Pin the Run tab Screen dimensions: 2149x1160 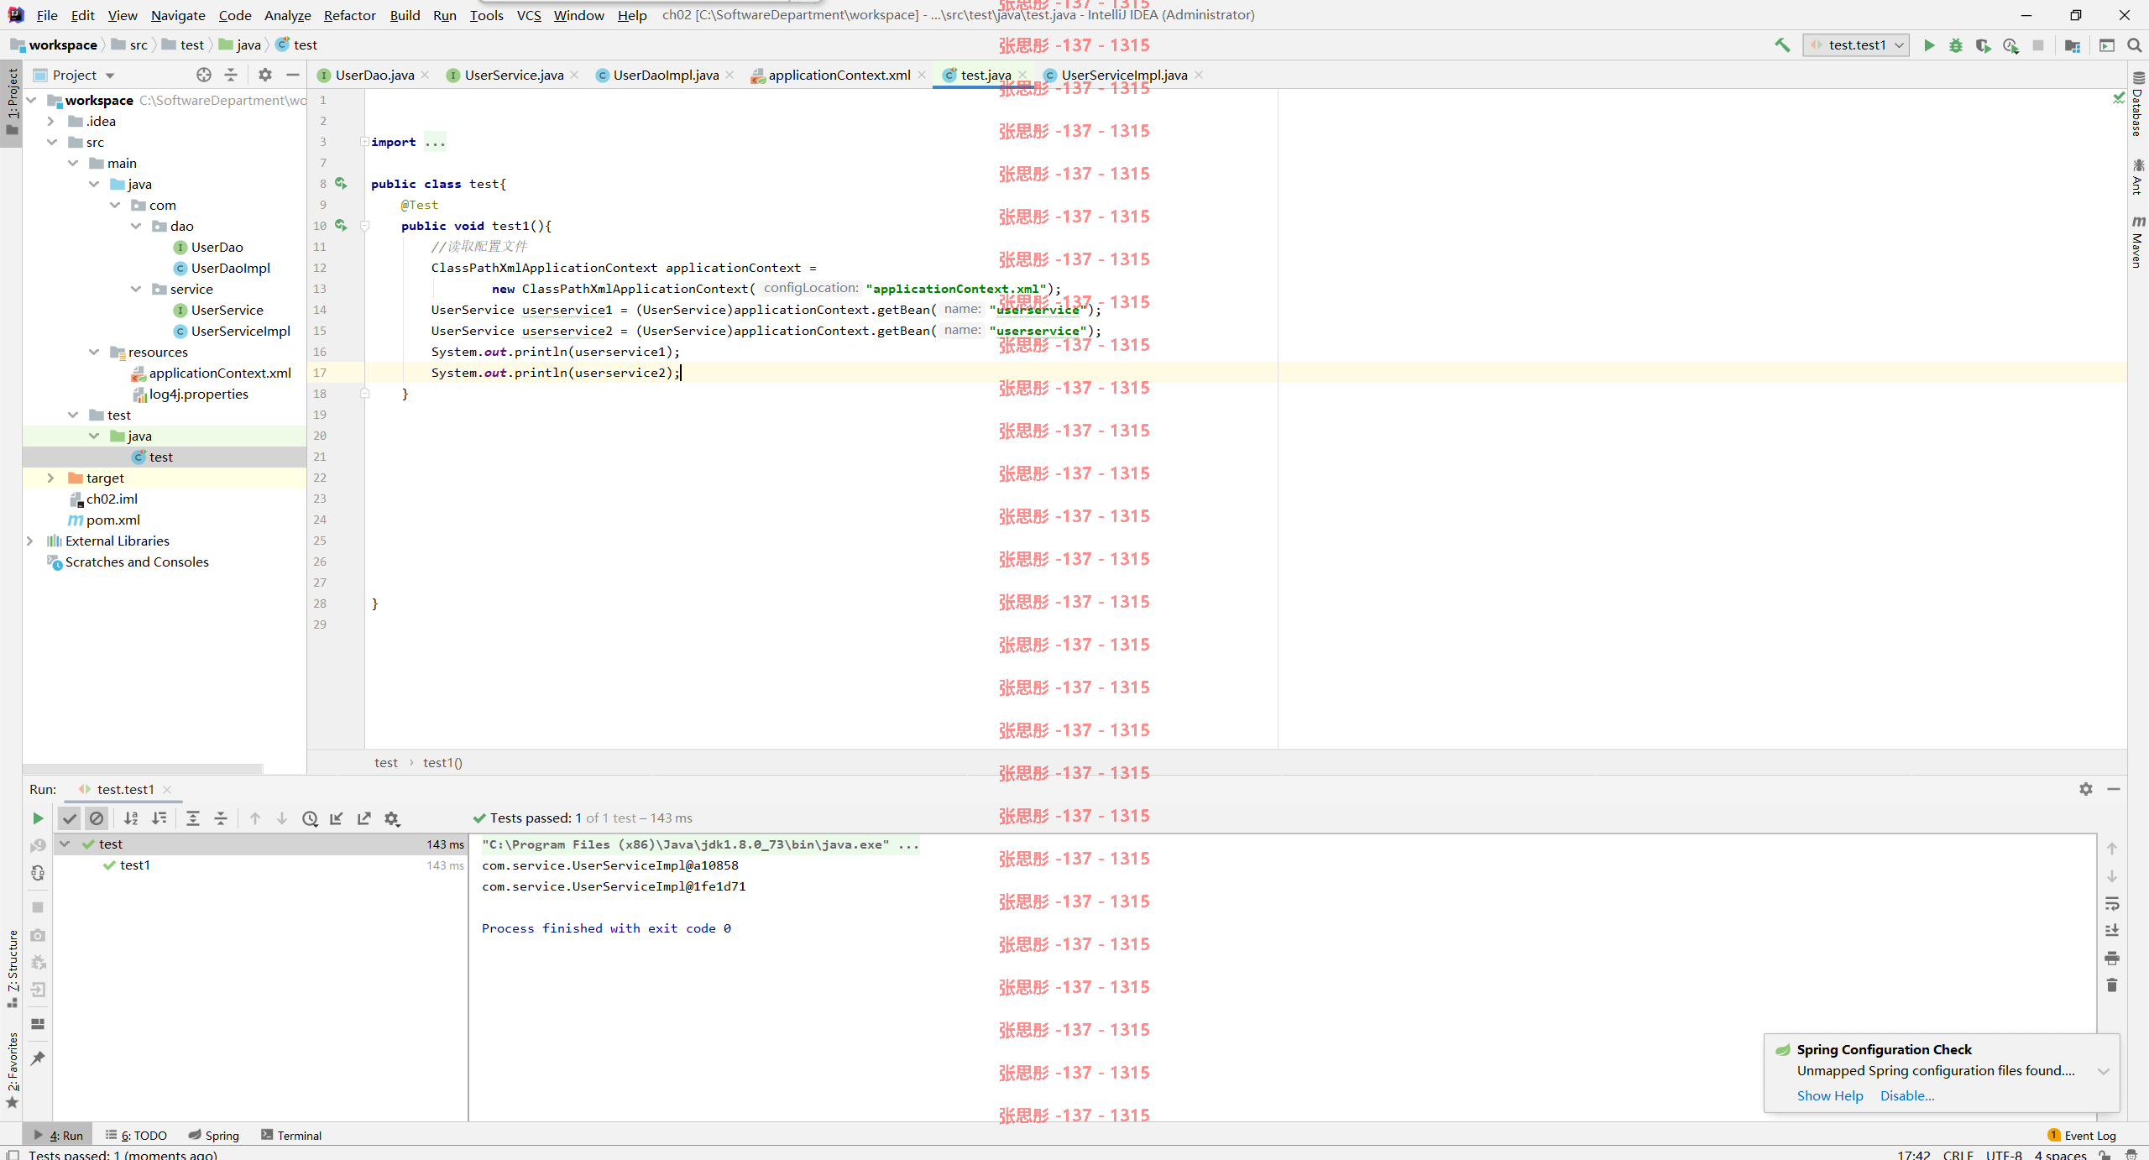[38, 1058]
